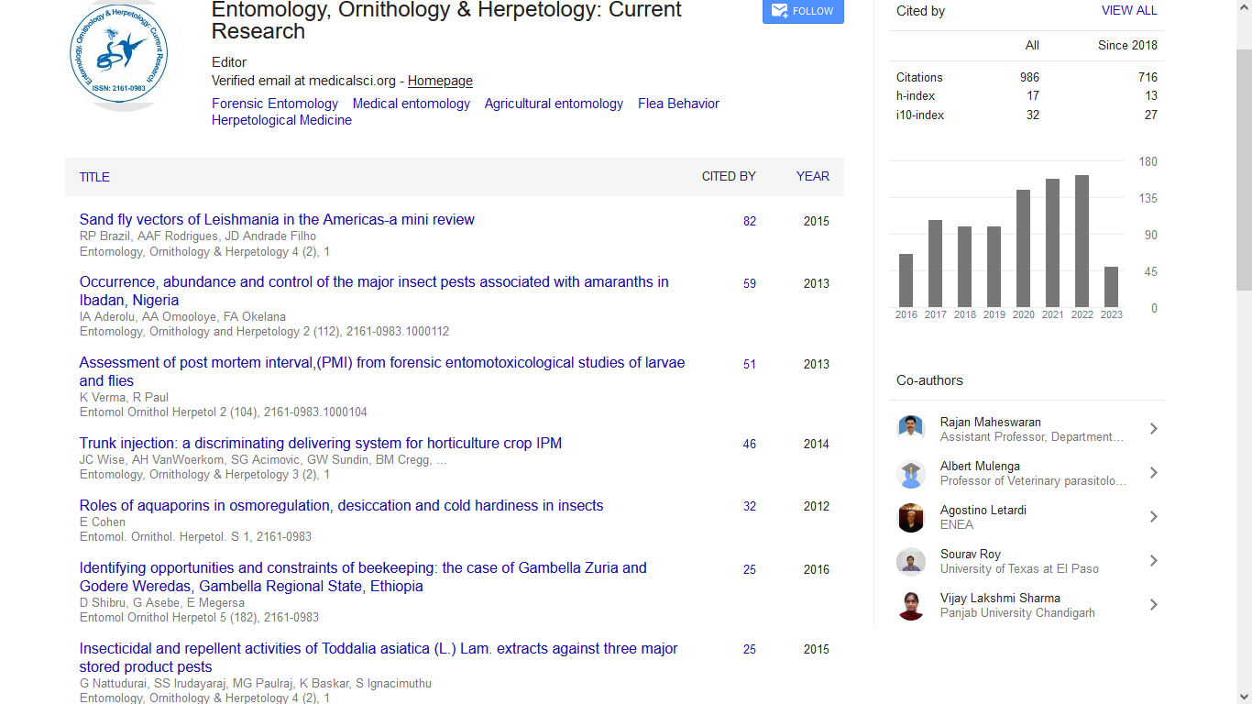1252x704 pixels.
Task: Click Albert Mulenga's avatar icon
Action: pyautogui.click(x=910, y=473)
